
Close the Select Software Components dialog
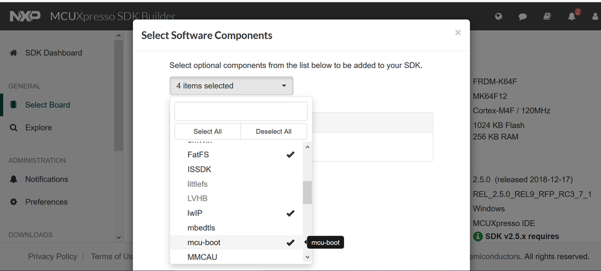(458, 33)
